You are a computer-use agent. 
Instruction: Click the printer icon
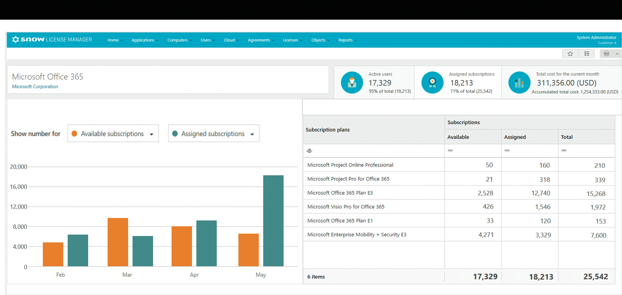click(606, 54)
